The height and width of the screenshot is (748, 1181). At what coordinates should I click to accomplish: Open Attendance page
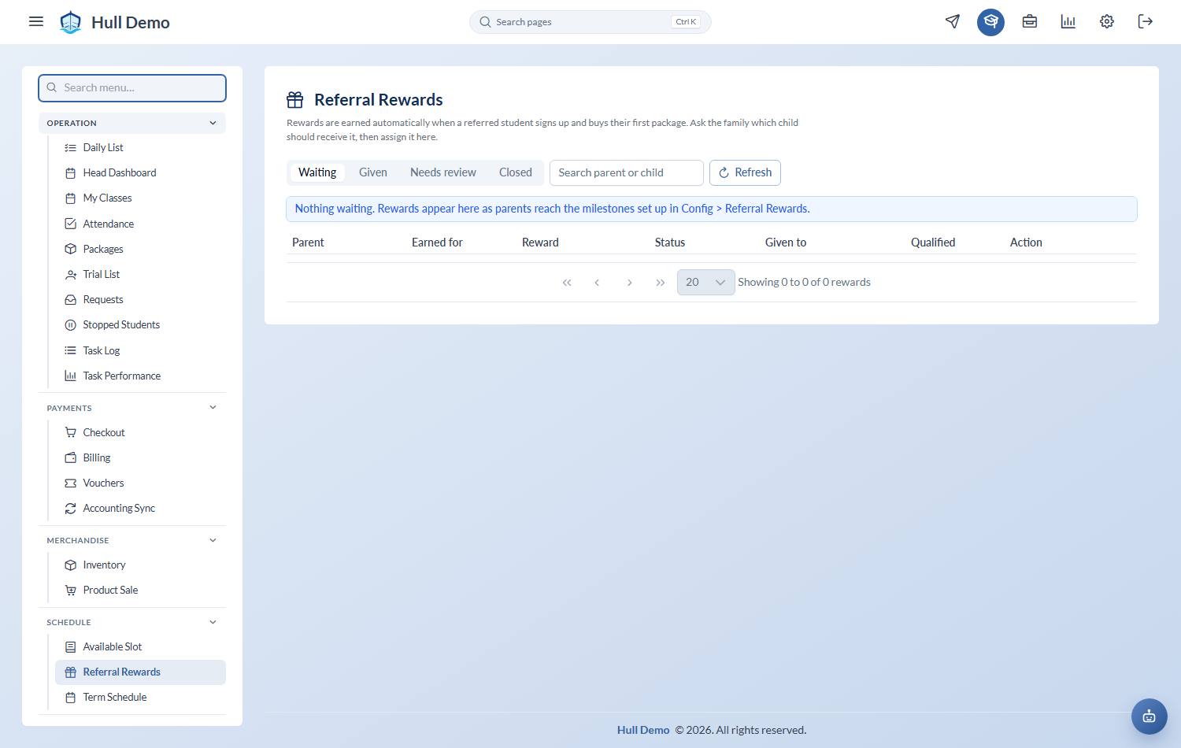(x=140, y=224)
